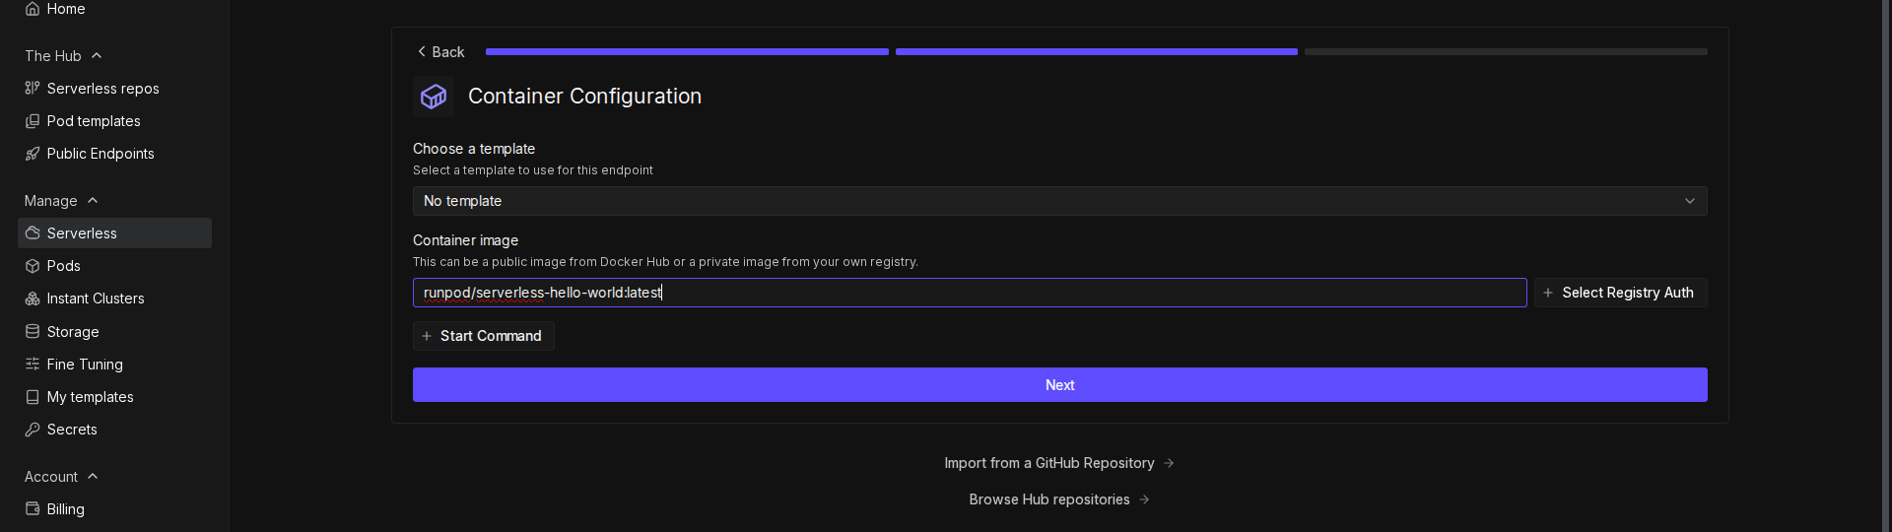Add a Start Command
Viewport: 1892px width, 532px height.
click(483, 336)
